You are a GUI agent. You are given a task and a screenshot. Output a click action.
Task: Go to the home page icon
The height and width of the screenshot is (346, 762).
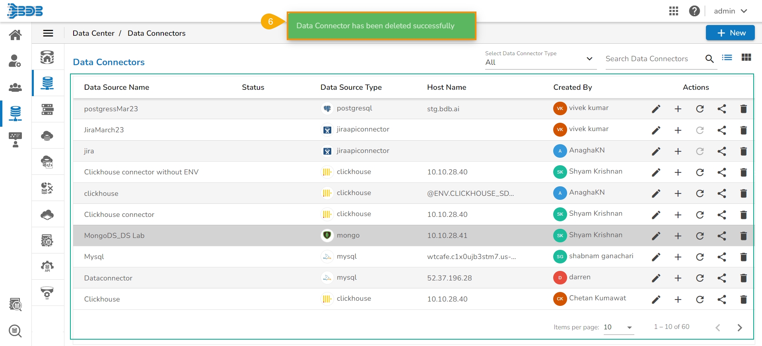[16, 35]
